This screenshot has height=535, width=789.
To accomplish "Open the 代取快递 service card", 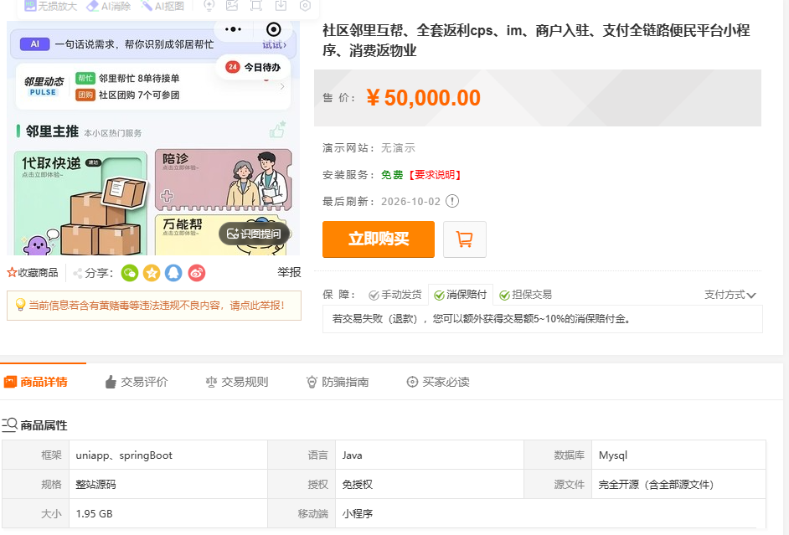I will coord(80,203).
